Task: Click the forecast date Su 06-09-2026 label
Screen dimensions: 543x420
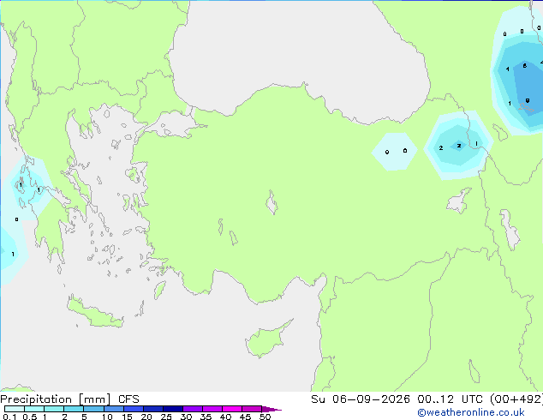Action: click(x=361, y=399)
